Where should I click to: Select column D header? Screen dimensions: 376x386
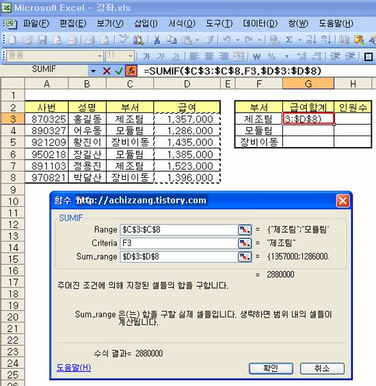[x=187, y=83]
